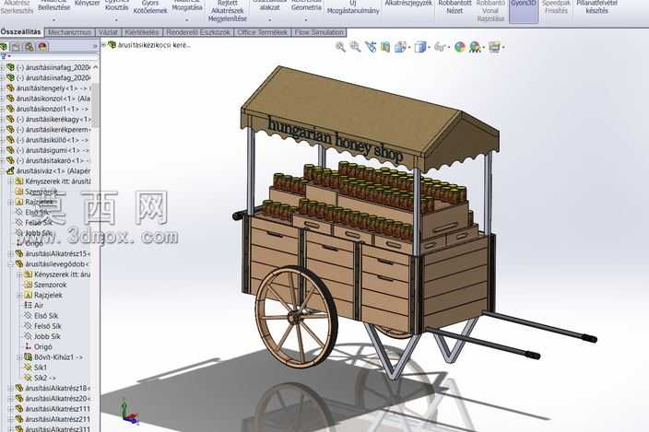Click the Zoom to Area icon
This screenshot has height=432, width=649.
coord(355,47)
